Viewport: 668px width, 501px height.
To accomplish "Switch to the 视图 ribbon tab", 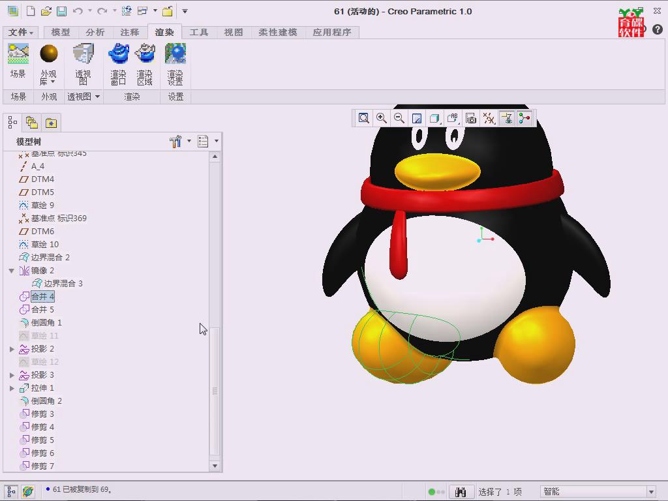I will pos(234,33).
